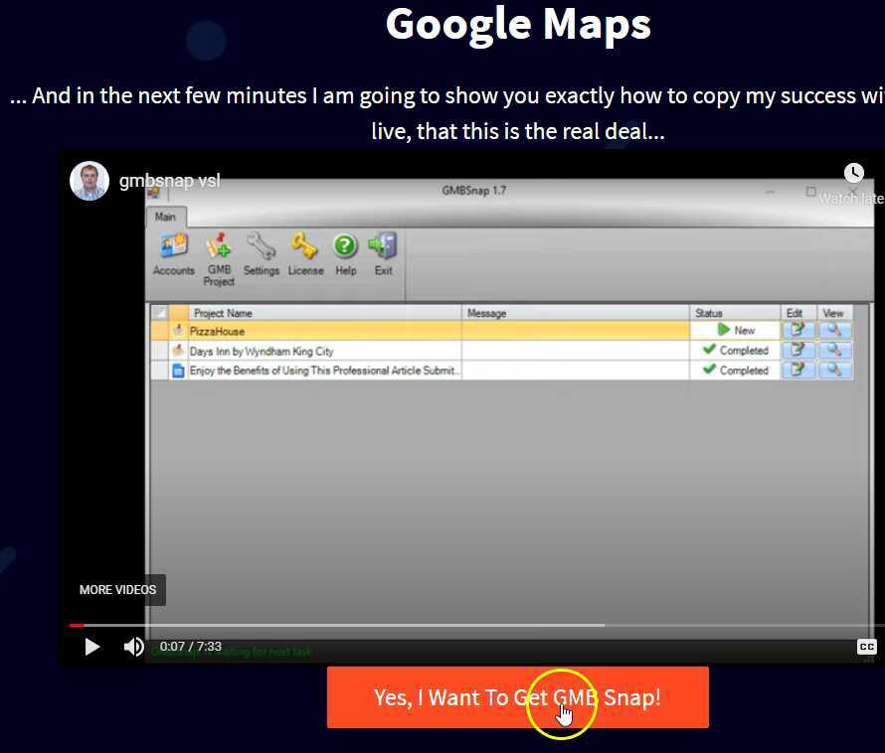Screen dimensions: 885x753
Task: Click View icon for Enjoy the Benefits row
Action: click(834, 370)
